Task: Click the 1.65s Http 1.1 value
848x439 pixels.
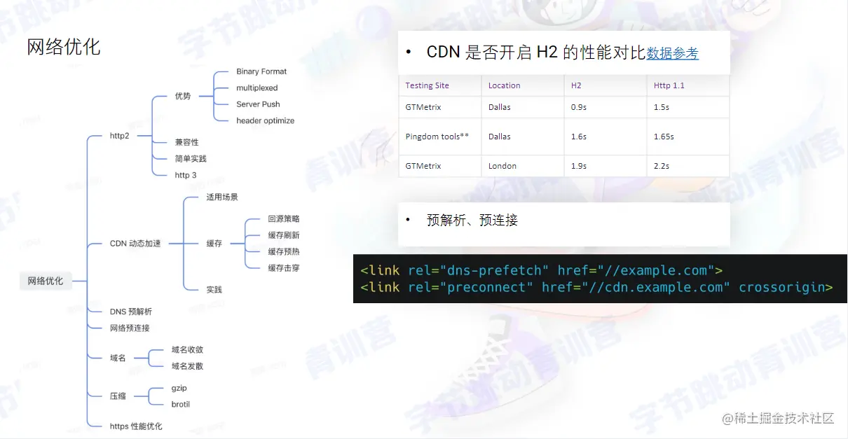Action: [x=664, y=137]
